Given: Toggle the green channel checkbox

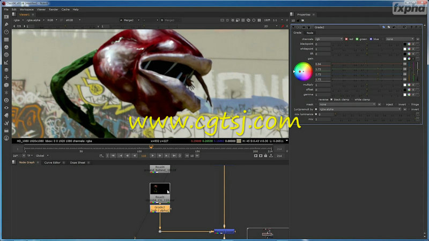Looking at the screenshot, I should [x=357, y=39].
